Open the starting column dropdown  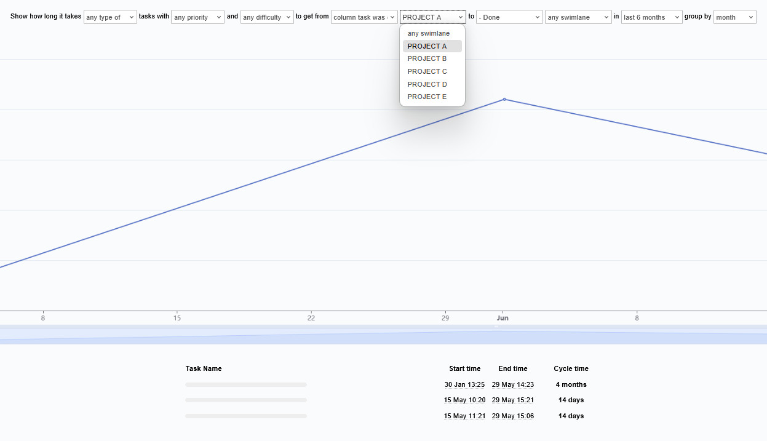coord(364,17)
